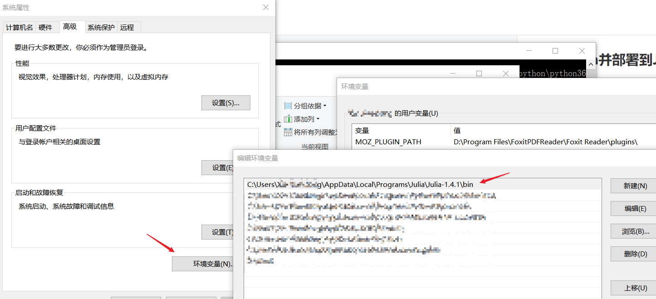Select the Julia-1.4.1\bin path entry
The width and height of the screenshot is (656, 299).
click(423, 184)
